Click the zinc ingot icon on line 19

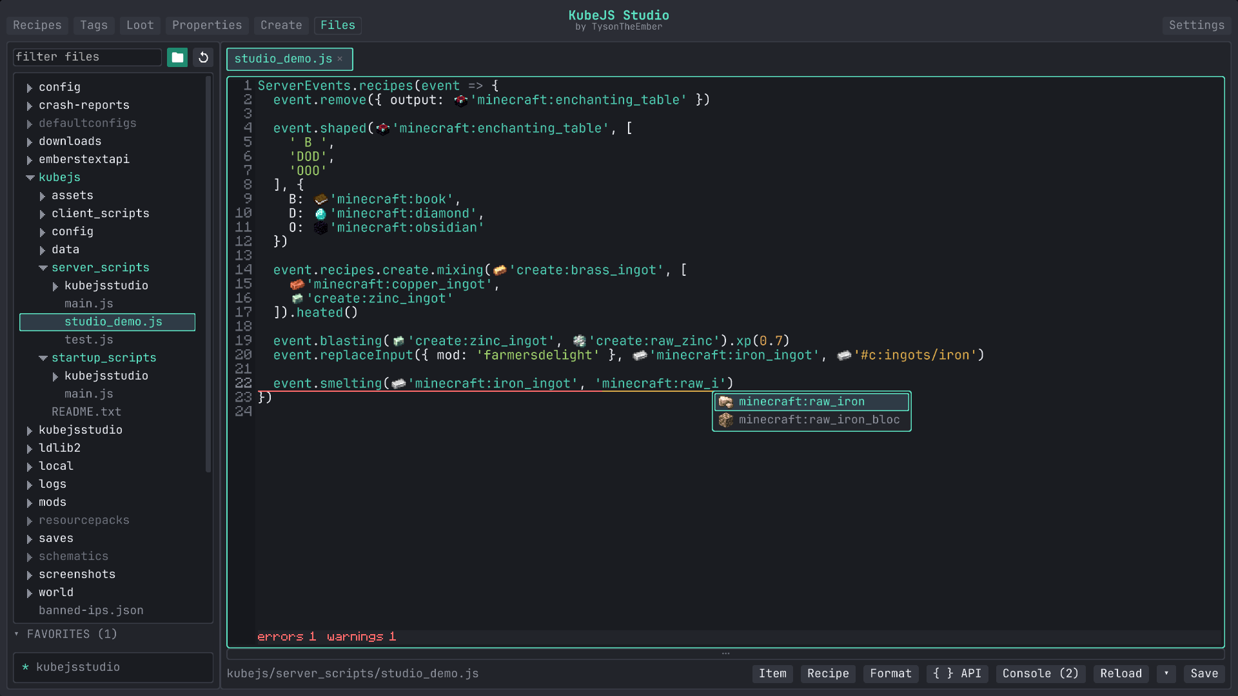click(398, 342)
